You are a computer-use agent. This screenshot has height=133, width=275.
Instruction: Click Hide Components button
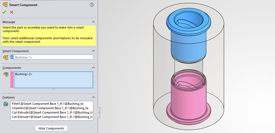[x=51, y=128]
